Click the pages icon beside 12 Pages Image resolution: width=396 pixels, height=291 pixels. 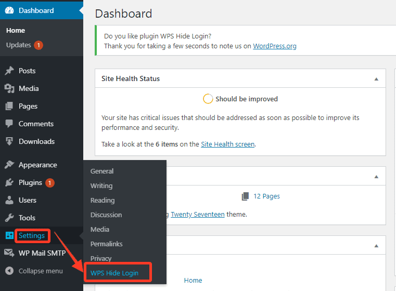[245, 196]
